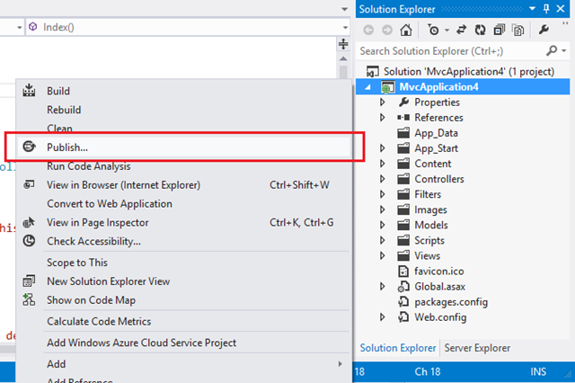
Task: Open the Pending Changes Filter clock icon
Action: point(433,30)
